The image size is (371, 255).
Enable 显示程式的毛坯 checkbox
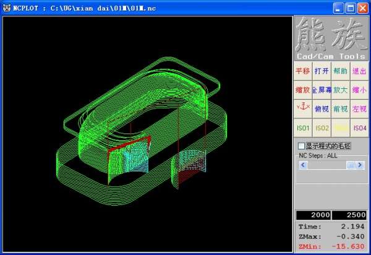pos(301,146)
